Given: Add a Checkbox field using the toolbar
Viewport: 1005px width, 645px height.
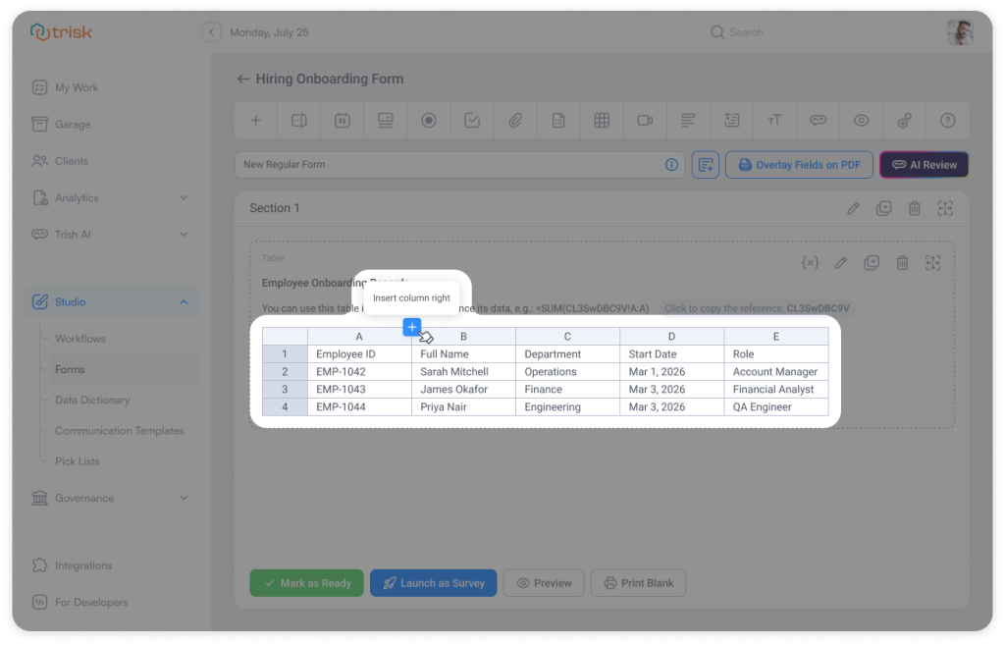Looking at the screenshot, I should (x=471, y=120).
